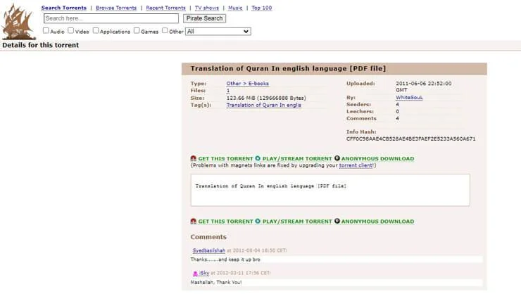Open commenter iSky profile

pyautogui.click(x=204, y=273)
